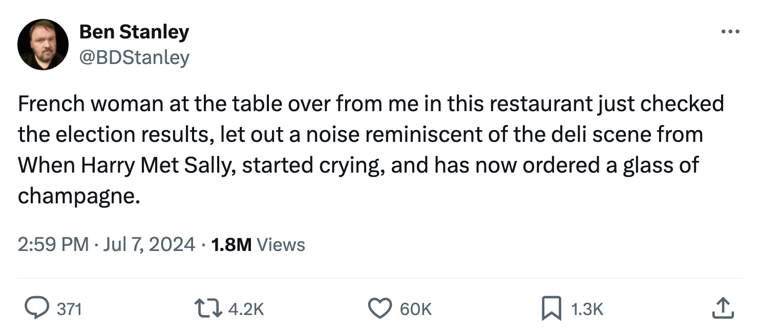This screenshot has width=761, height=336.
Task: Open the Ben Stanley display name link
Action: click(134, 32)
